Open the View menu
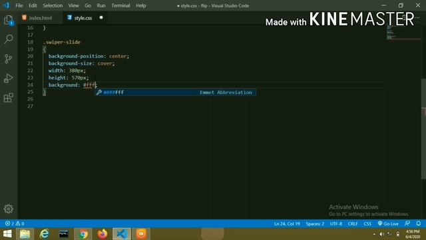The width and height of the screenshot is (426, 240). pyautogui.click(x=73, y=5)
